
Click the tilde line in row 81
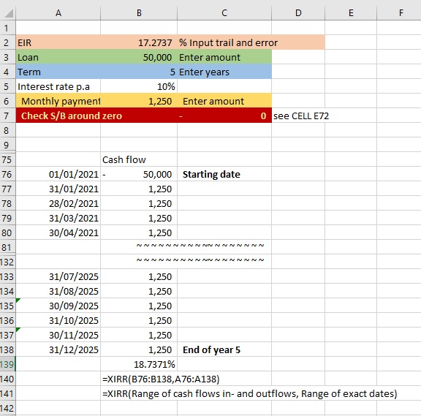tap(200, 245)
